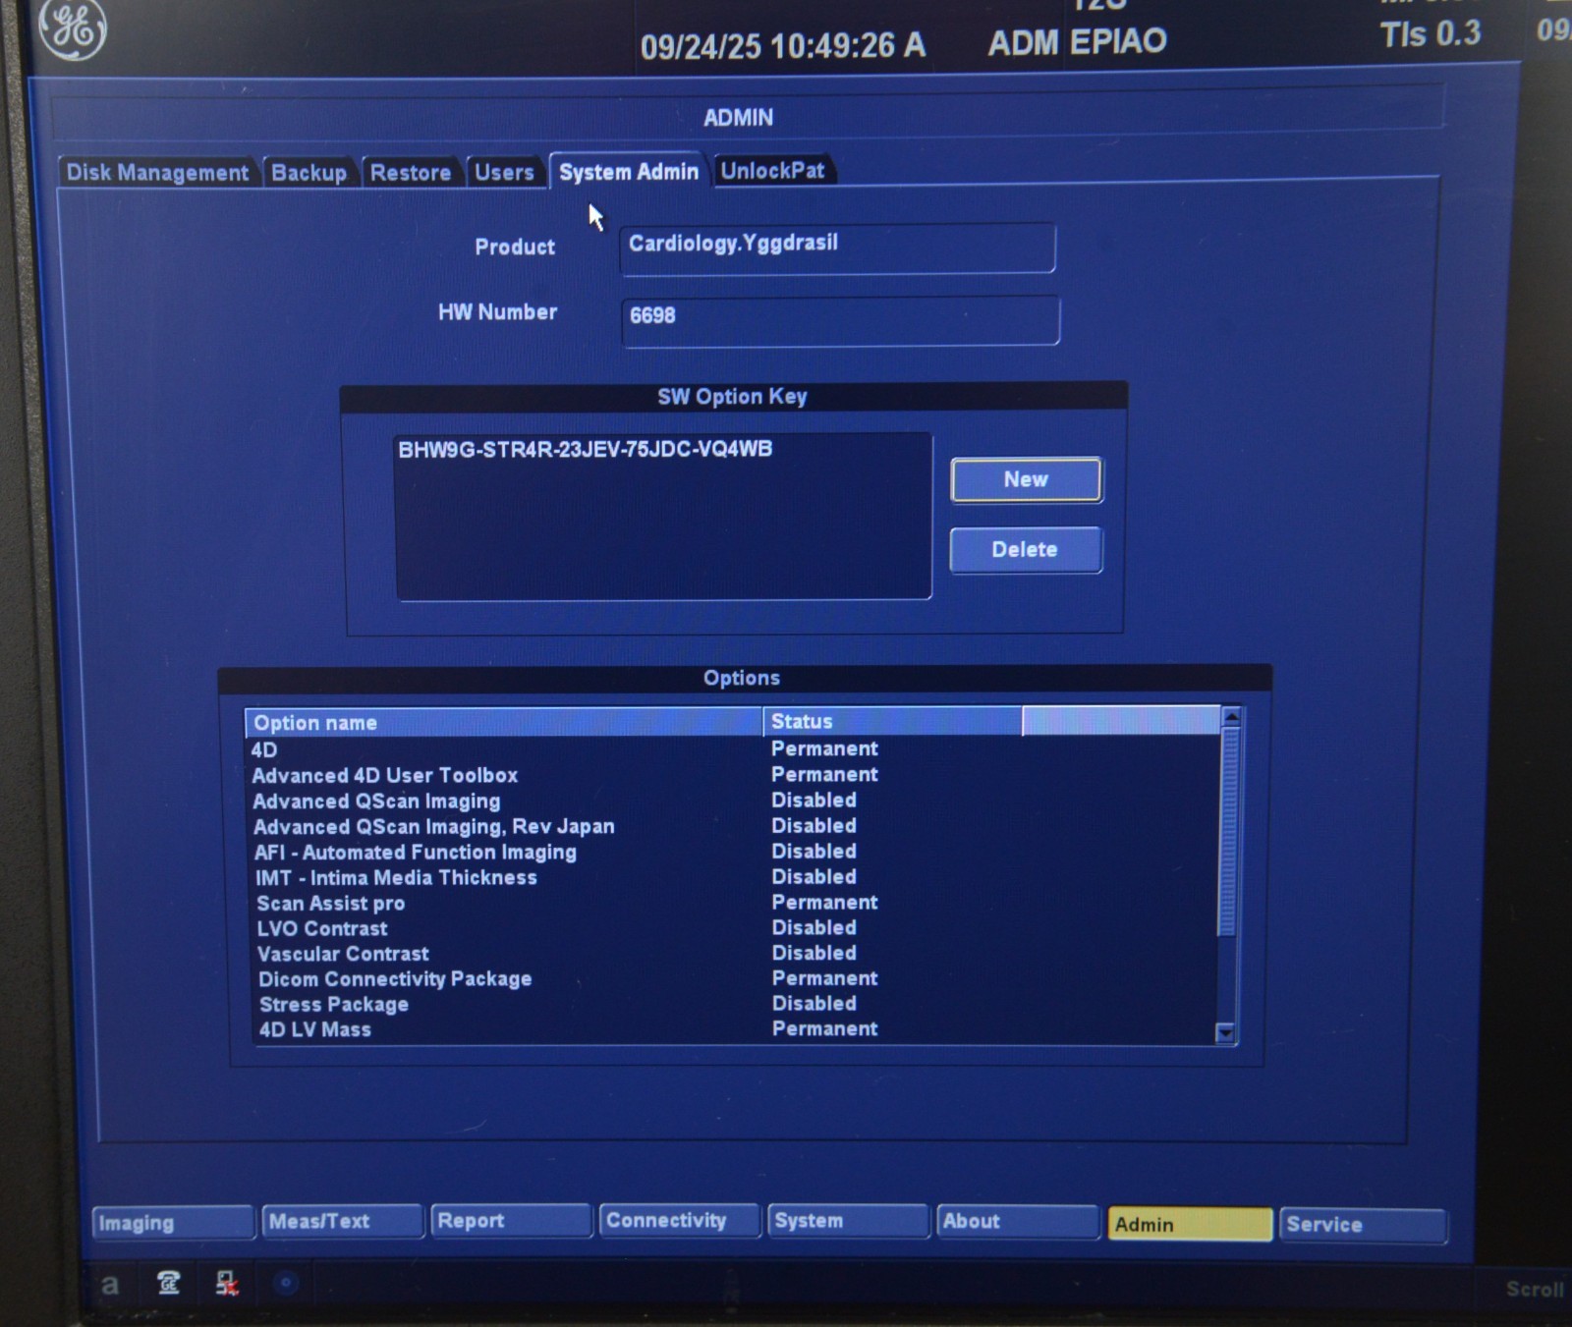Screen dimensions: 1572x1327
Task: Sort by the Status column header
Action: (890, 722)
